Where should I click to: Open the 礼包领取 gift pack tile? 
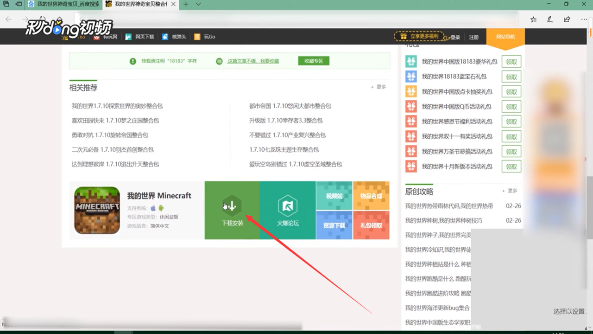coord(371,225)
